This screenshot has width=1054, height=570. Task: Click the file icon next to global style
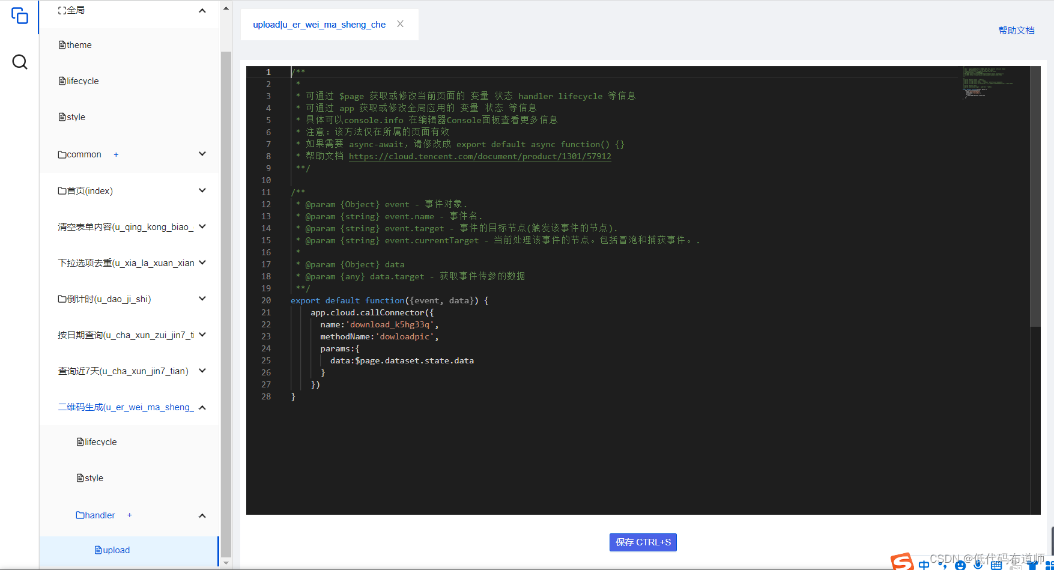click(62, 117)
